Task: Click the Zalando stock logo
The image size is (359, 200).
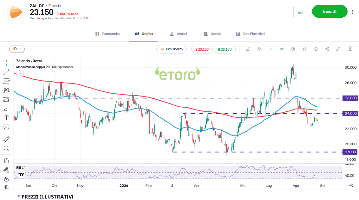Action: coord(16,12)
